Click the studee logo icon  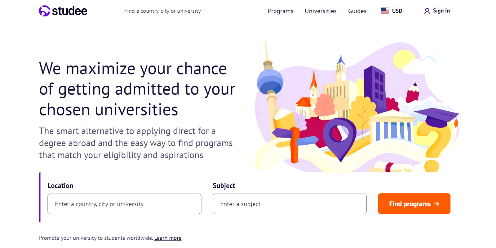pos(44,11)
